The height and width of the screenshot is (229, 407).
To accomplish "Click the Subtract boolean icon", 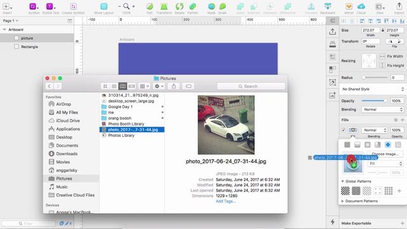I will tap(254, 6).
